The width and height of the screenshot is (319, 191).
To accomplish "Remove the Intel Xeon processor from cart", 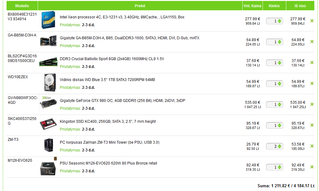I will [312, 21].
